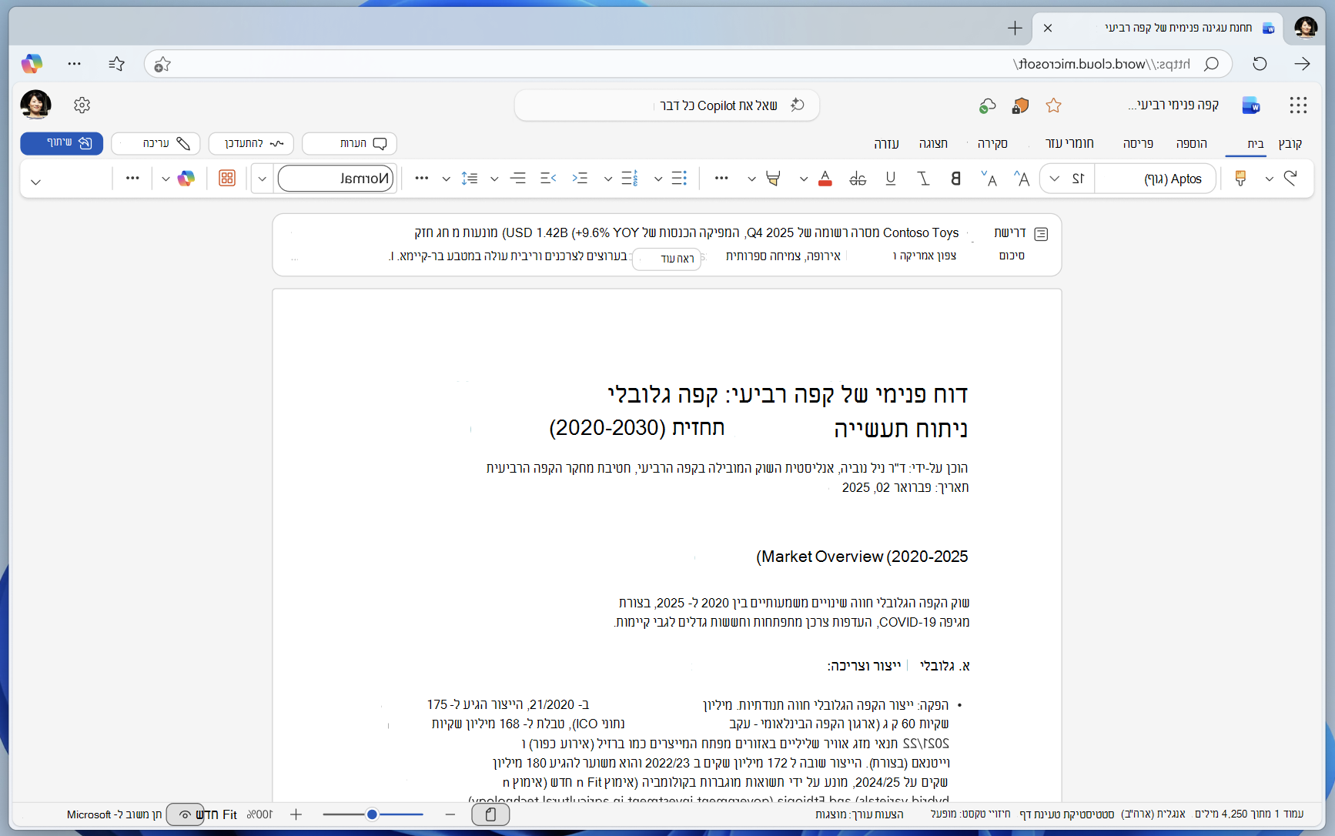Open more font options ellipsis

[721, 178]
